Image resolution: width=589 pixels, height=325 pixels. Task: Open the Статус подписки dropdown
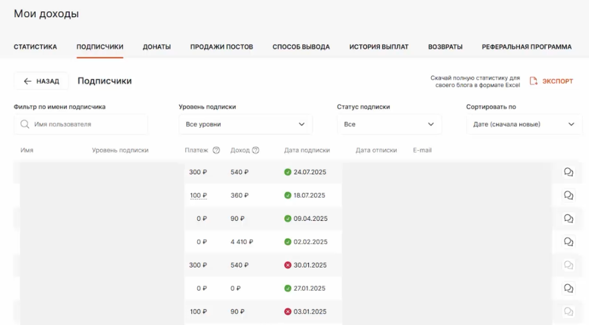point(389,124)
